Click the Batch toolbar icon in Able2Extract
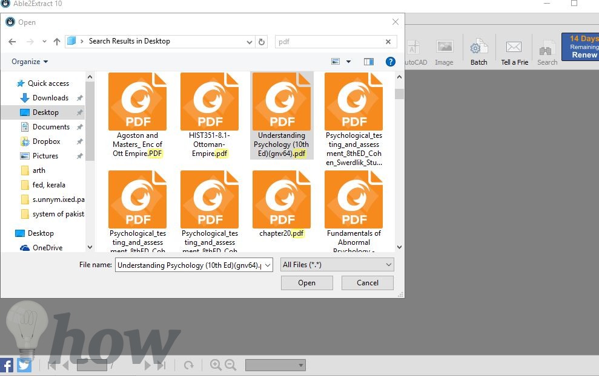 pos(478,52)
